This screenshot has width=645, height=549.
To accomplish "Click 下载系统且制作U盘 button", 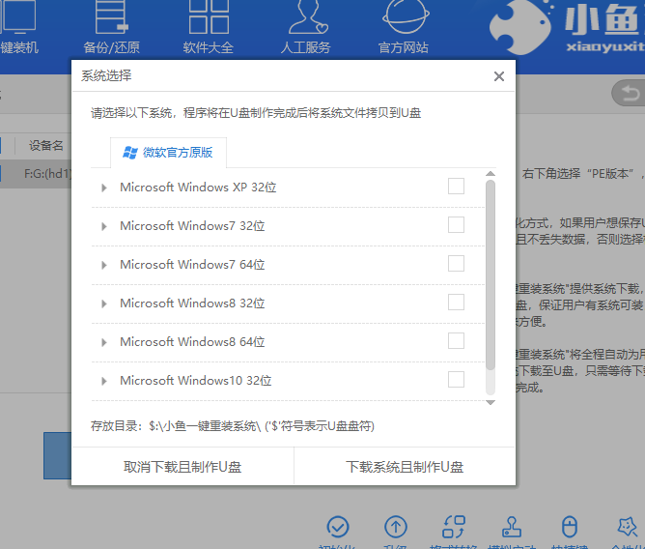I will (x=405, y=467).
